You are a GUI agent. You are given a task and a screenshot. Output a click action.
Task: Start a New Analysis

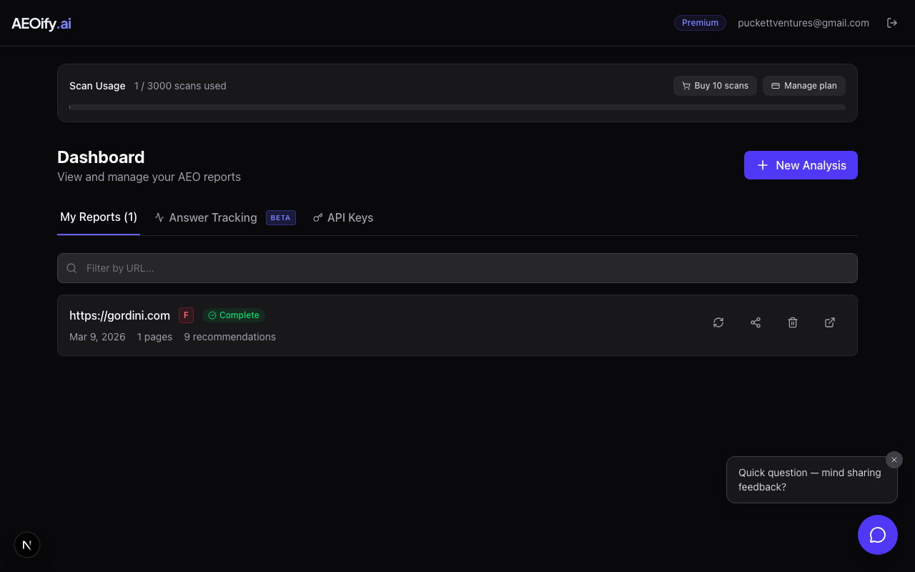click(801, 165)
